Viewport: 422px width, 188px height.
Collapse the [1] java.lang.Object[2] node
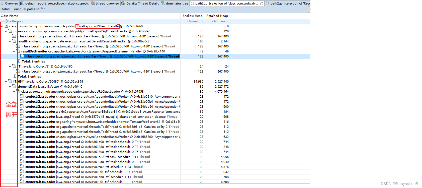tap(10, 67)
